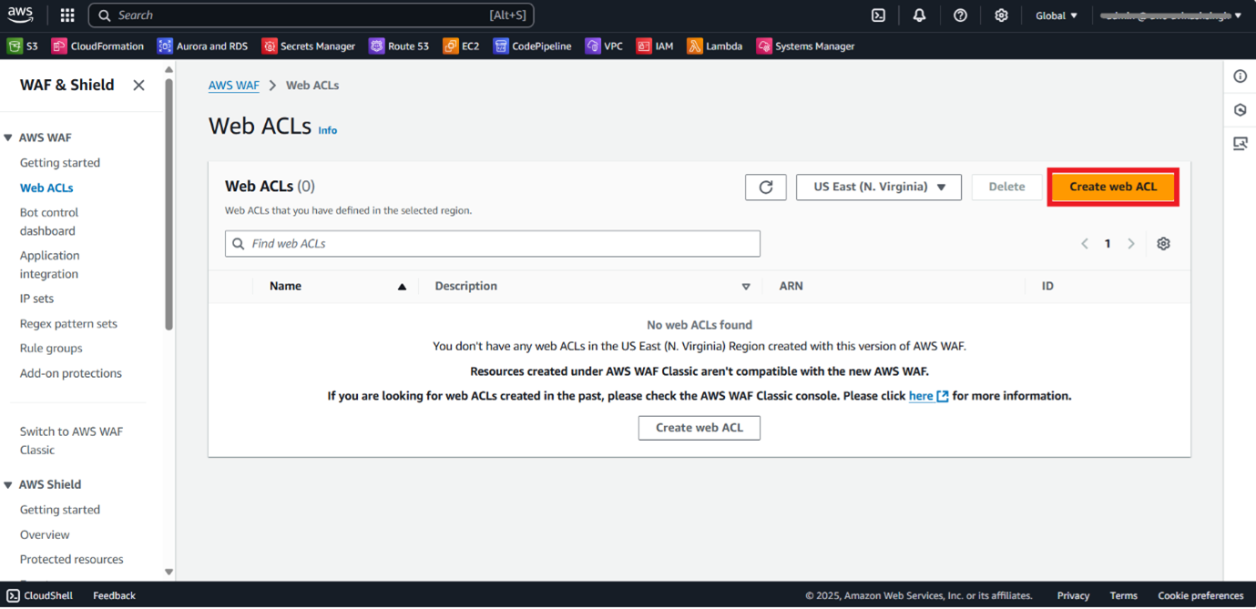Open CloudShell from the footer

(39, 596)
